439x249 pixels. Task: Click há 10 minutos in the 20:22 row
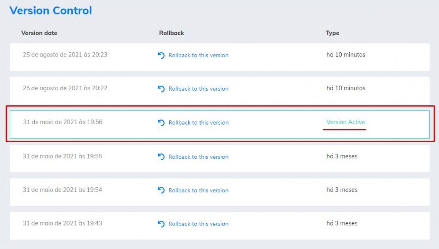click(346, 88)
